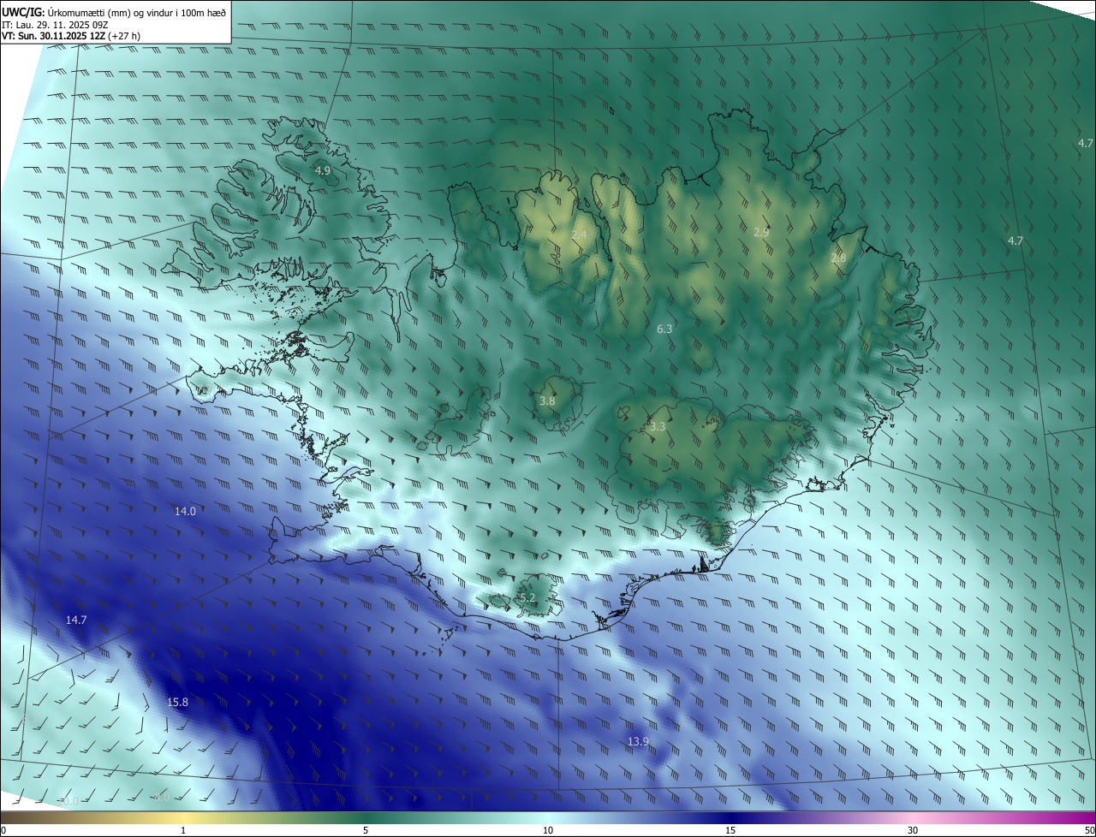
Task: Click the 1 tick label on the colorbar
Action: coord(183,830)
